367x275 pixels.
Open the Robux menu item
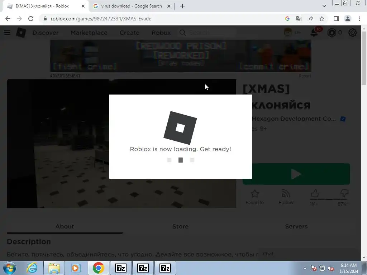(161, 33)
